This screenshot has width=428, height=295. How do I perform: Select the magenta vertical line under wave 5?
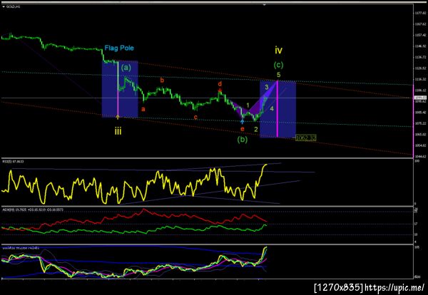click(x=277, y=108)
